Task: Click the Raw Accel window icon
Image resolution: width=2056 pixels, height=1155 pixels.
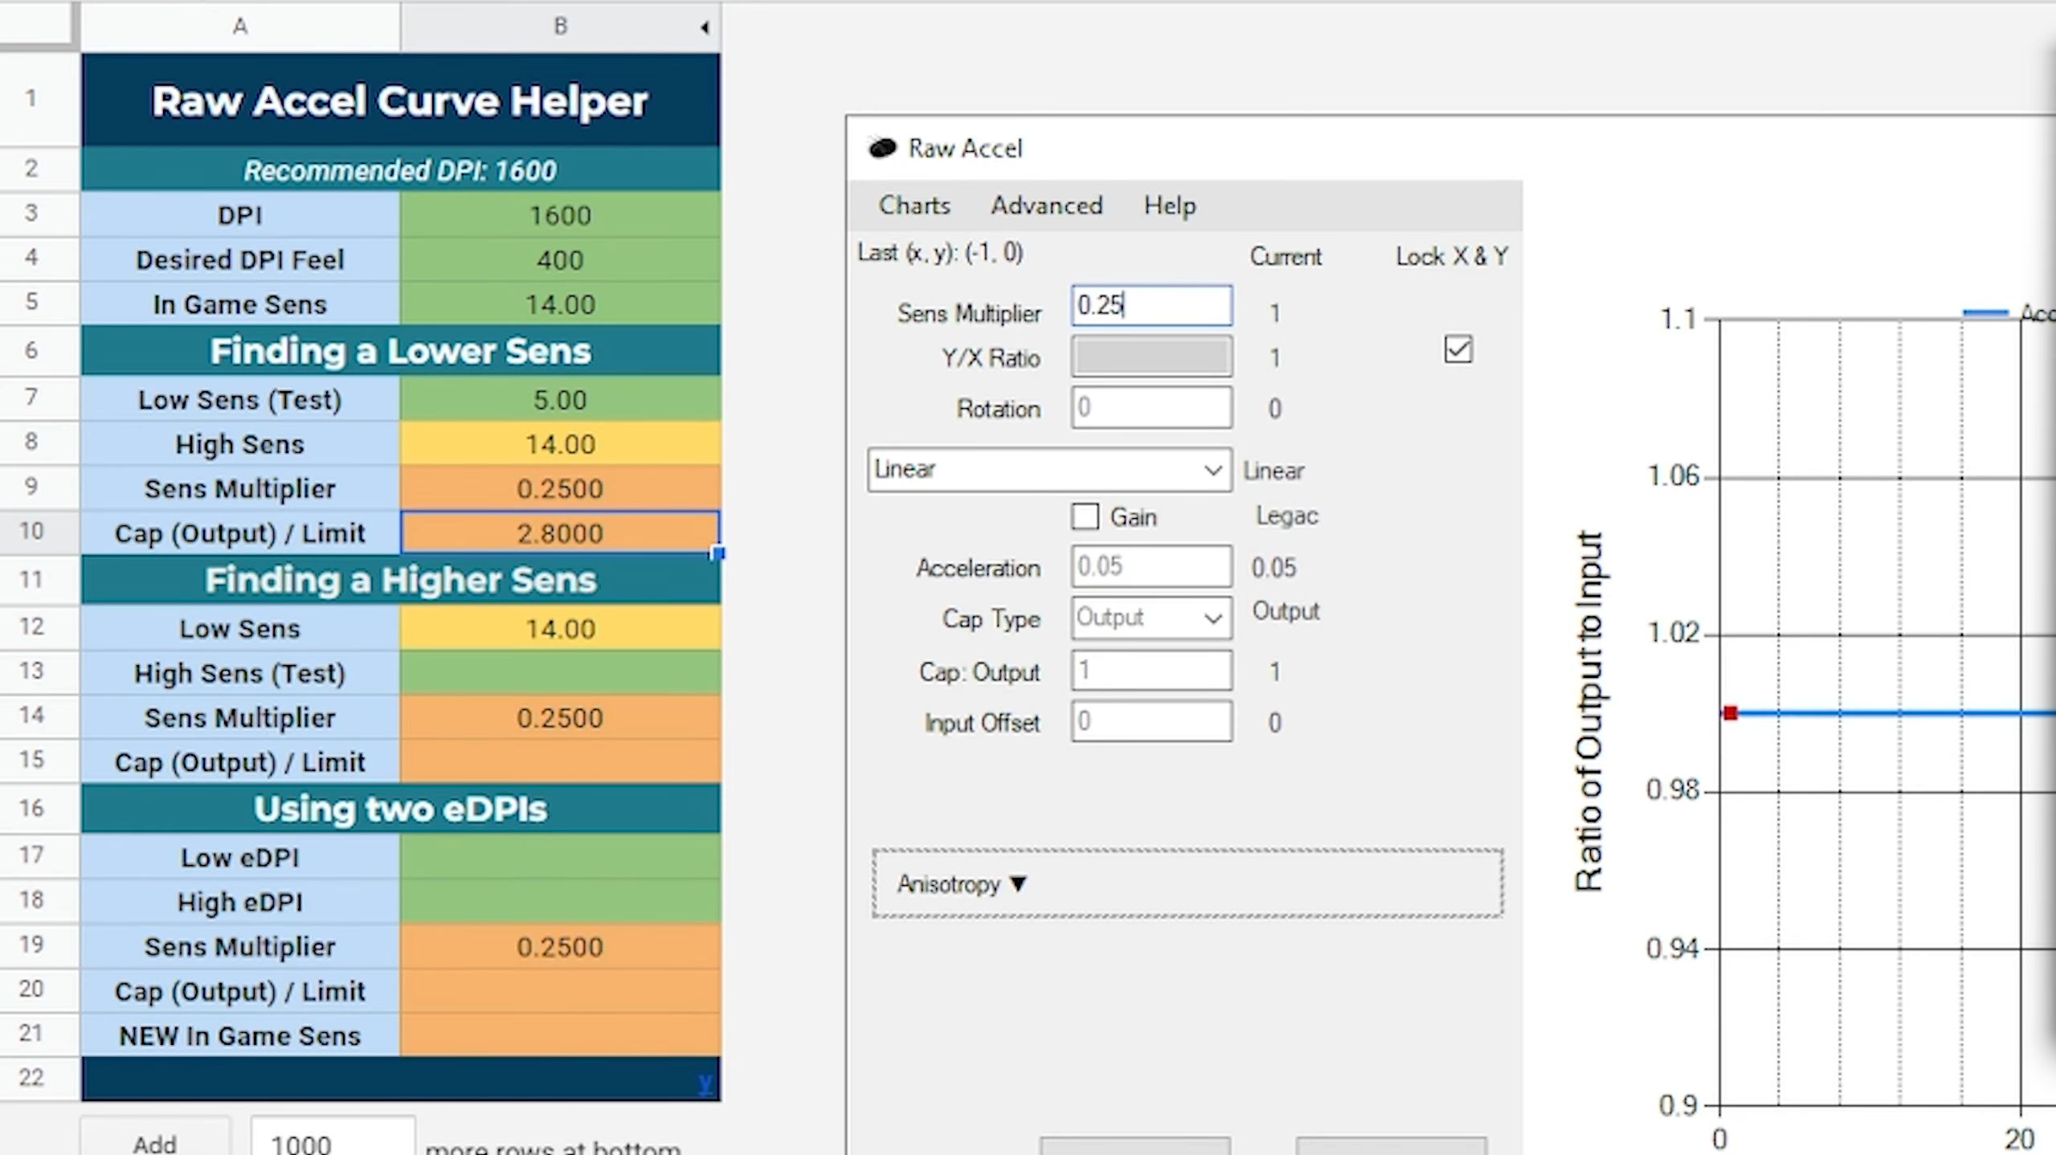Action: coord(882,148)
